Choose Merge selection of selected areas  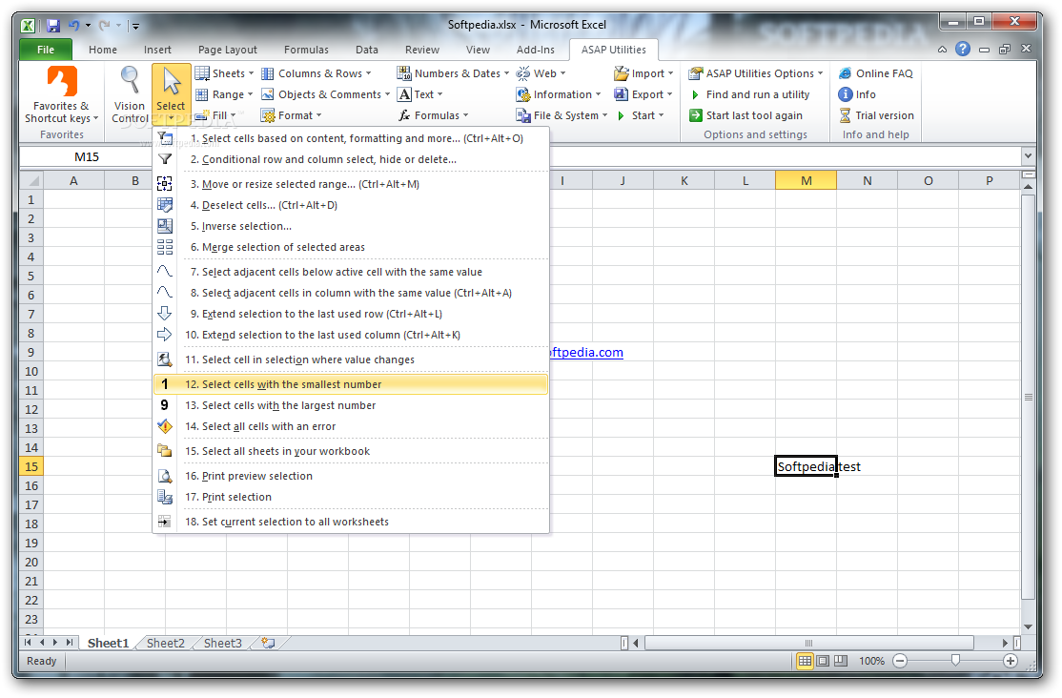pos(351,247)
